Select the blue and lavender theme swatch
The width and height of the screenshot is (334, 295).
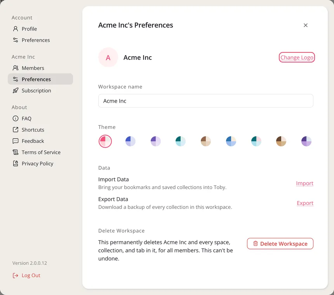[x=130, y=141]
